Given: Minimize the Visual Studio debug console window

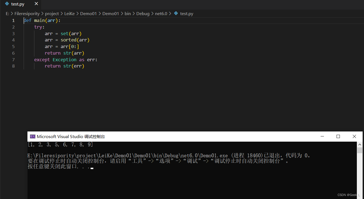Looking at the screenshot, I should click(322, 136).
